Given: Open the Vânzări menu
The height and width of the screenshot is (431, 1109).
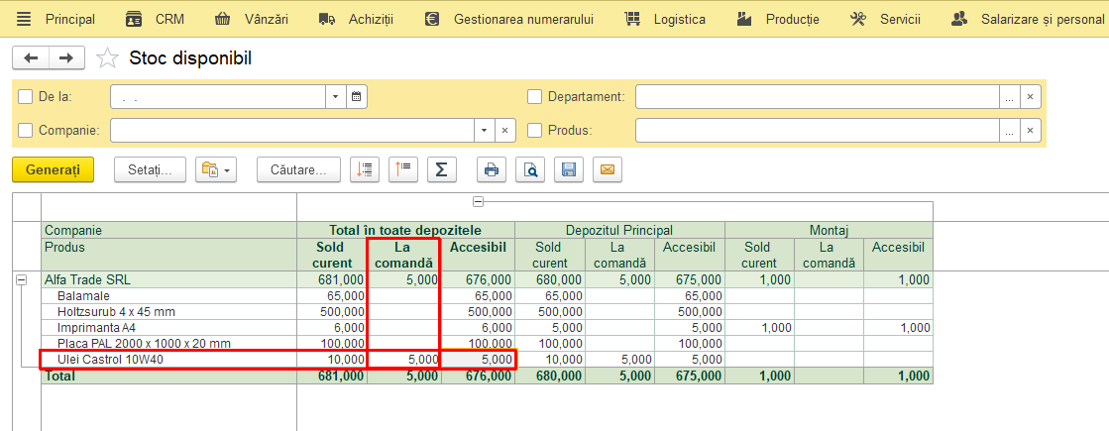Looking at the screenshot, I should click(251, 19).
